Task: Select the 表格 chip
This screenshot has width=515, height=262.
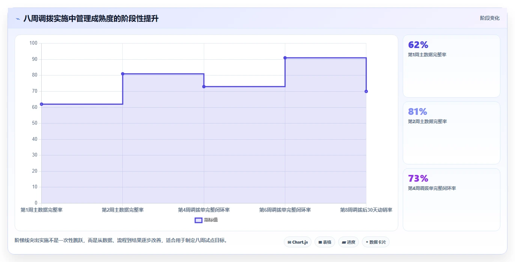Action: coord(325,242)
